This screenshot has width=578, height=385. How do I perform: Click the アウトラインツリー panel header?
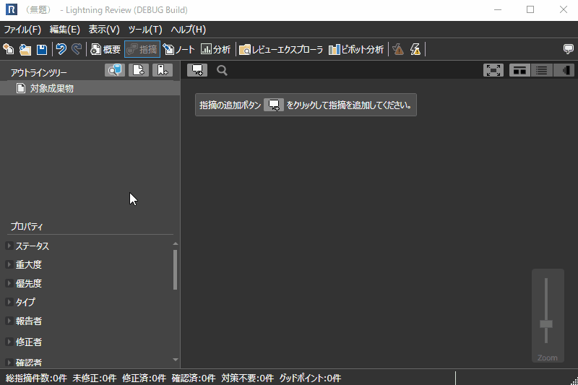pyautogui.click(x=39, y=72)
